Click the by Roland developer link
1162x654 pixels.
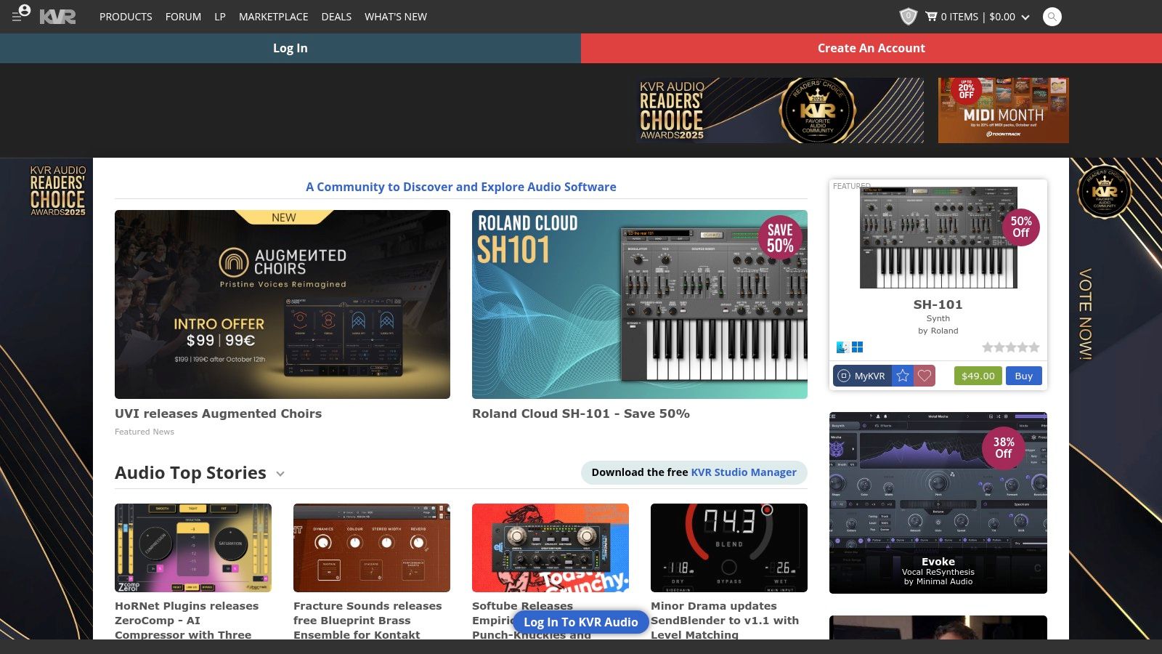pyautogui.click(x=938, y=331)
